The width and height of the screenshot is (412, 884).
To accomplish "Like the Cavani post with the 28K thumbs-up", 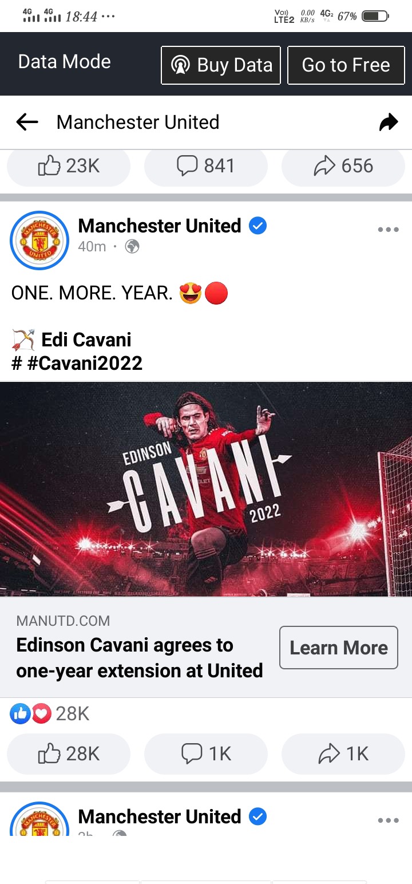I will tap(69, 754).
